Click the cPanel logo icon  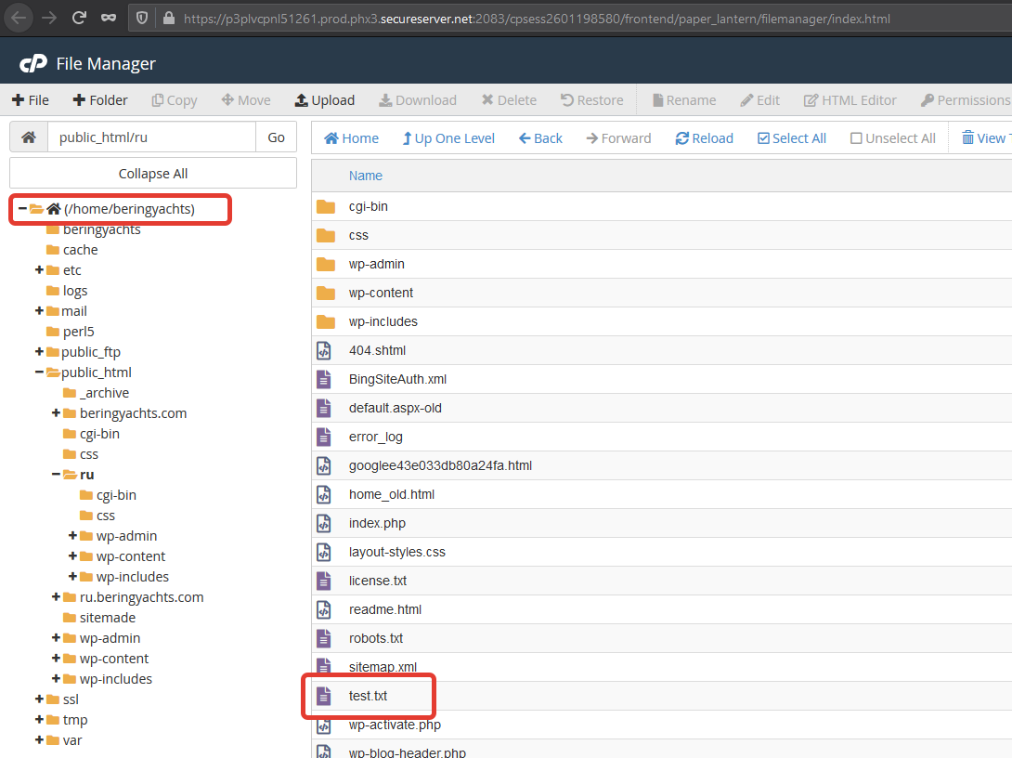click(33, 63)
